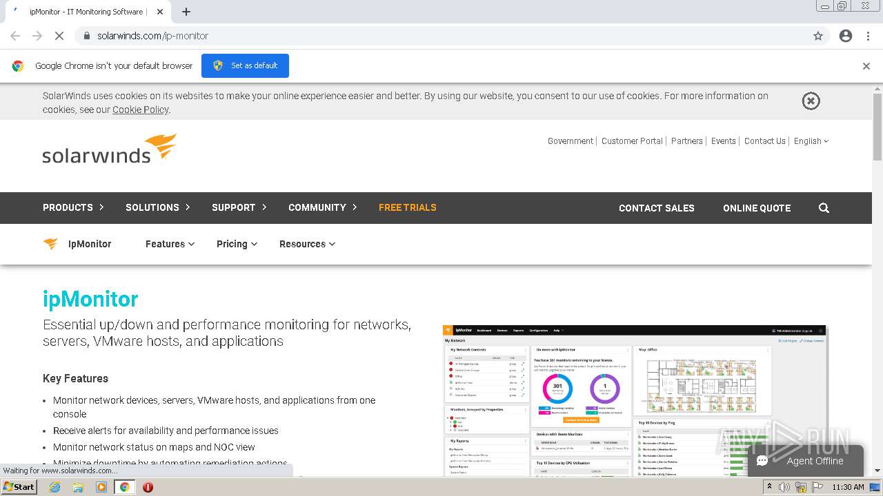View site info via padlock icon
This screenshot has width=883, height=496.
[x=86, y=36]
